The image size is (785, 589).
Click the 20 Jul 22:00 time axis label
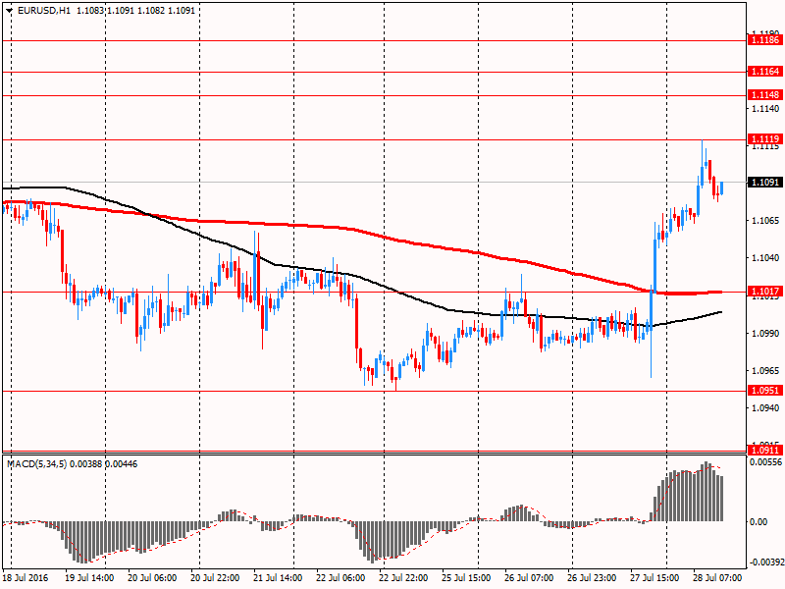coord(215,578)
